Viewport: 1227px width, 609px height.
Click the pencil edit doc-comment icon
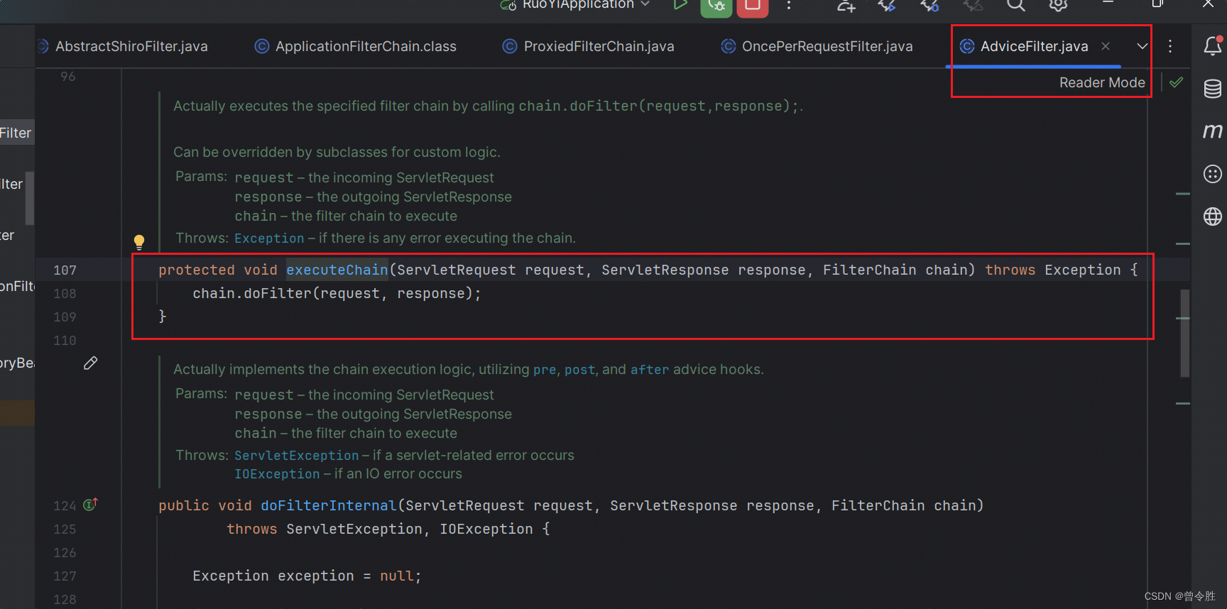pyautogui.click(x=90, y=363)
